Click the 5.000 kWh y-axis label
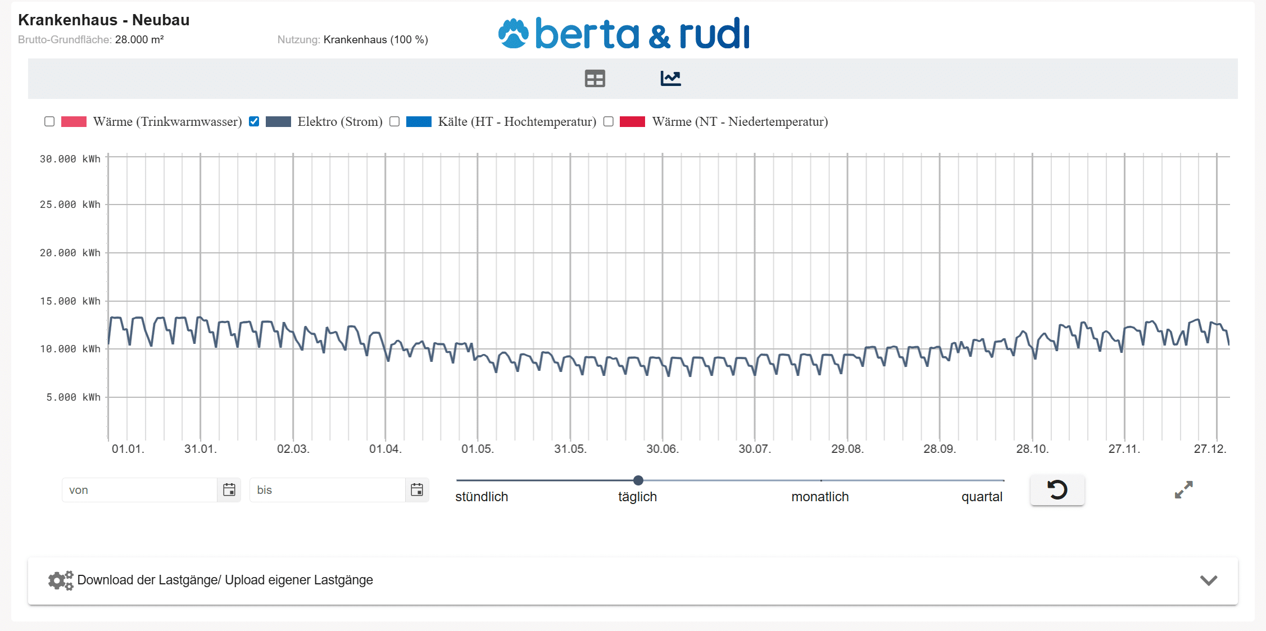Screen dimensions: 1266x631 click(74, 397)
